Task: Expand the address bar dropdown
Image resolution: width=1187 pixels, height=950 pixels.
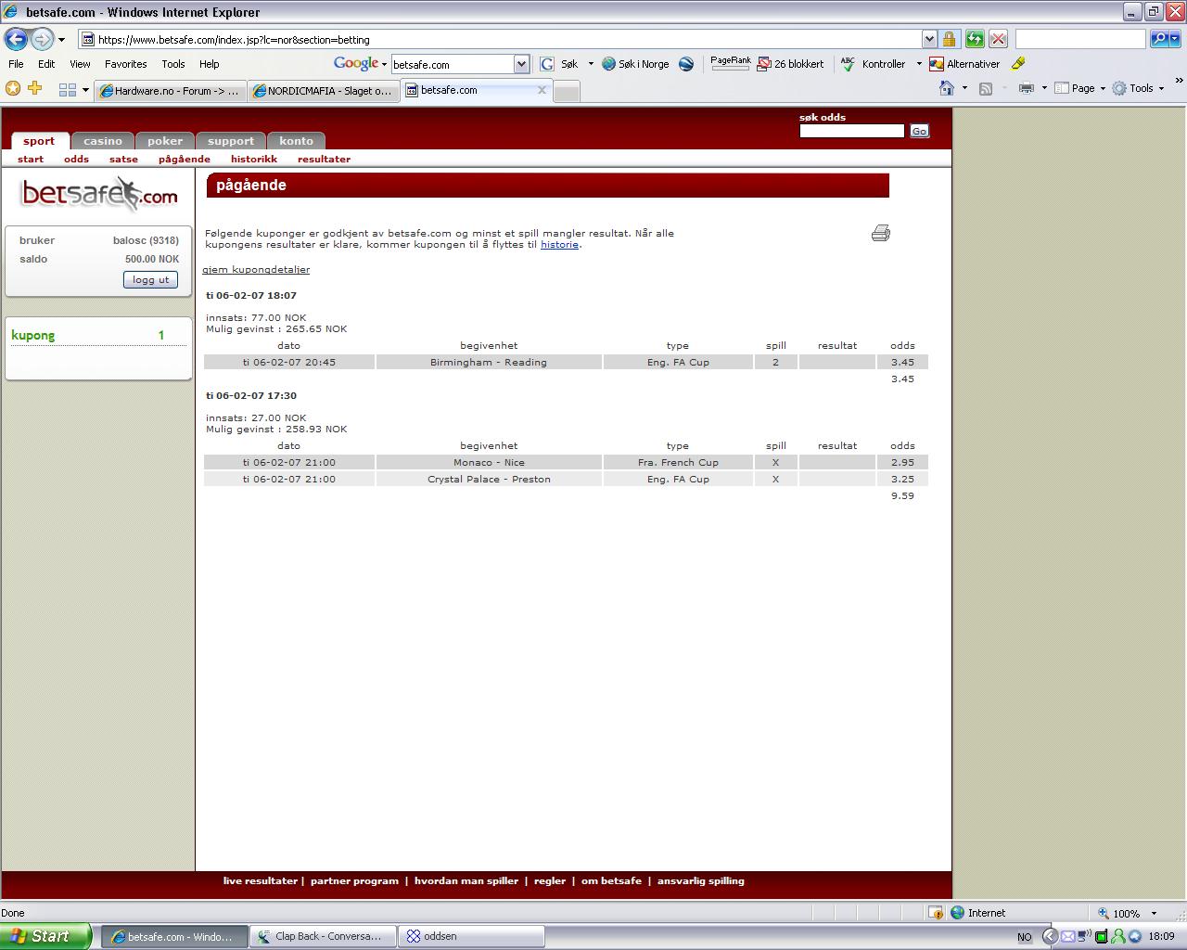Action: [929, 39]
